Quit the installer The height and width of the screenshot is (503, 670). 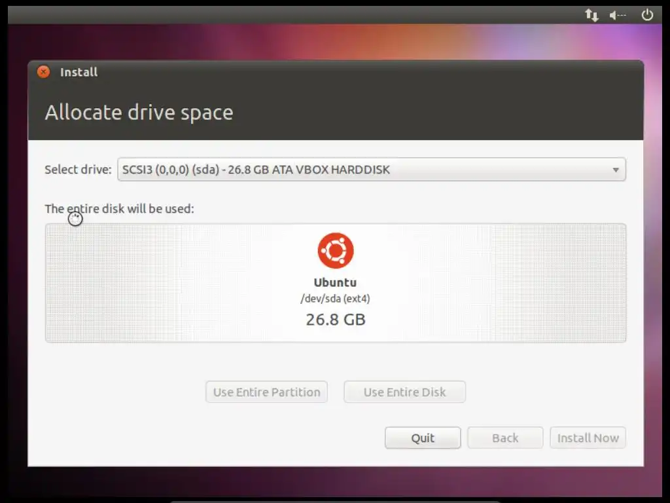pos(423,438)
